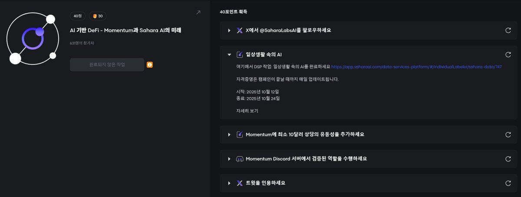Refresh the Momentum 10달러 유동성 task

(x=508, y=135)
